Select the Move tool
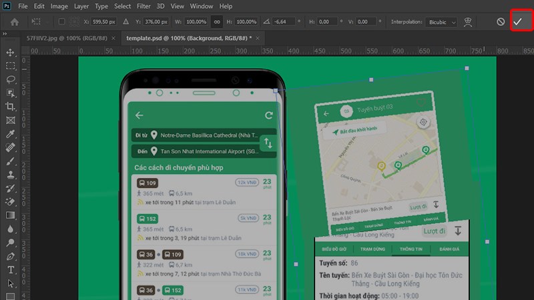This screenshot has height=300, width=534. (10, 53)
